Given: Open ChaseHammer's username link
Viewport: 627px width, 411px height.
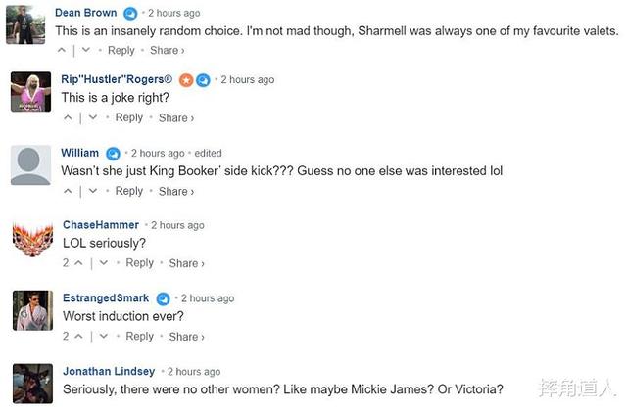Looking at the screenshot, I should pyautogui.click(x=101, y=225).
